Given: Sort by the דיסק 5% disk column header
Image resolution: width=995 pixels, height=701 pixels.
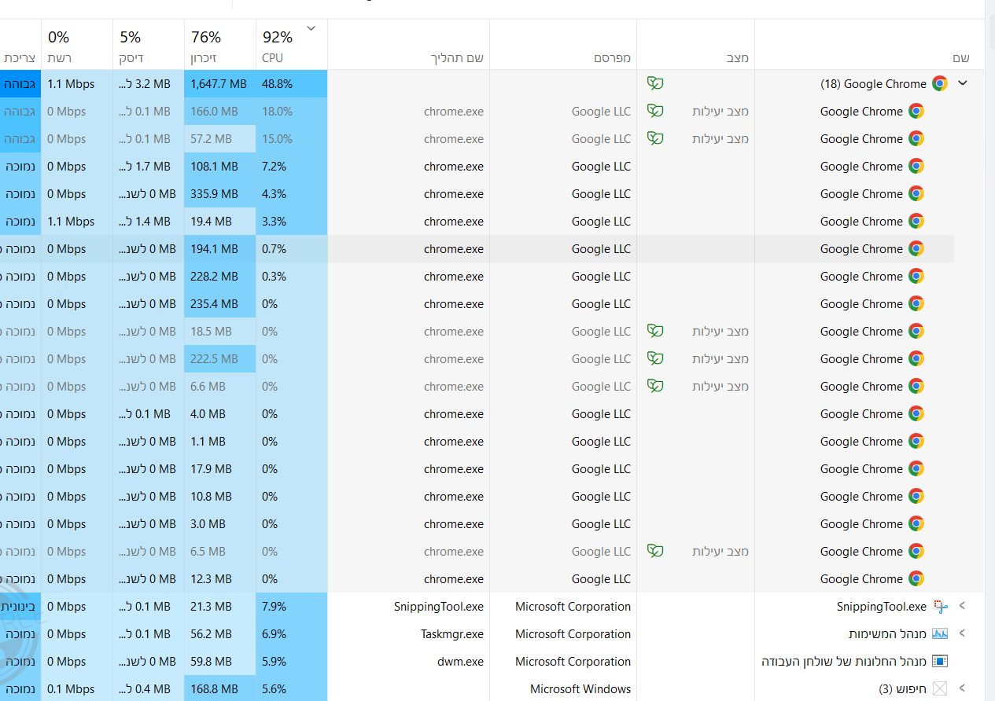Looking at the screenshot, I should tap(148, 45).
